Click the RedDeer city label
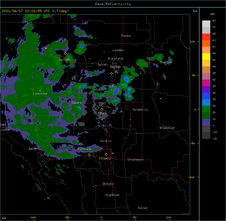226x221 pixels. click(x=115, y=67)
